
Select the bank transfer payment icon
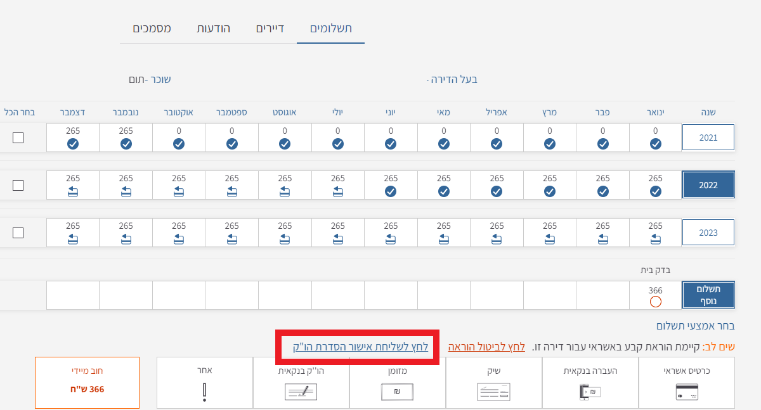click(x=590, y=392)
